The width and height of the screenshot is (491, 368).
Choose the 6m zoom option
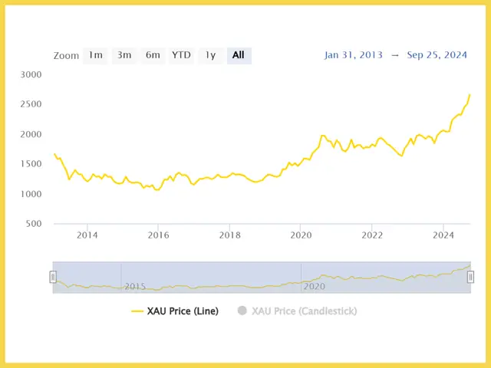click(153, 56)
